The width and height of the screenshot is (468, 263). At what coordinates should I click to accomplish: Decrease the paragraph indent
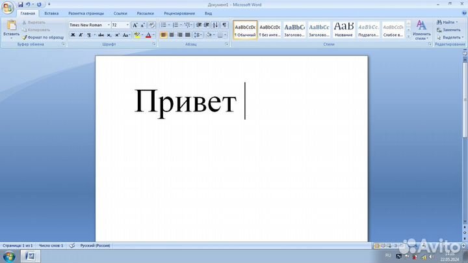click(198, 25)
